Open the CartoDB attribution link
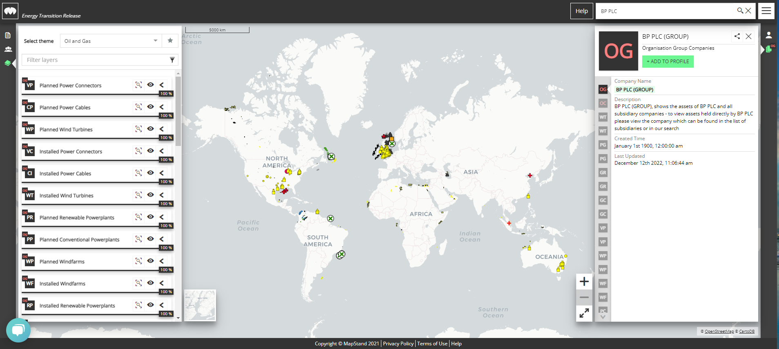 tap(747, 331)
